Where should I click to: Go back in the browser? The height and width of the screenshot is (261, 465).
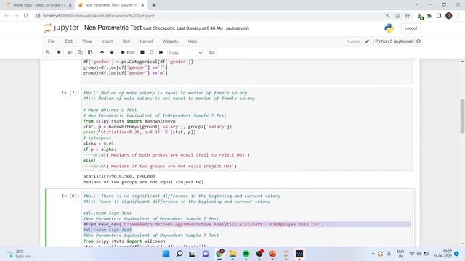(7, 16)
